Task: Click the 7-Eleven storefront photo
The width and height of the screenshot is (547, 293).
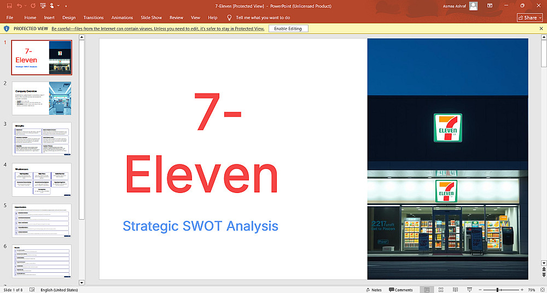Action: tap(447, 159)
